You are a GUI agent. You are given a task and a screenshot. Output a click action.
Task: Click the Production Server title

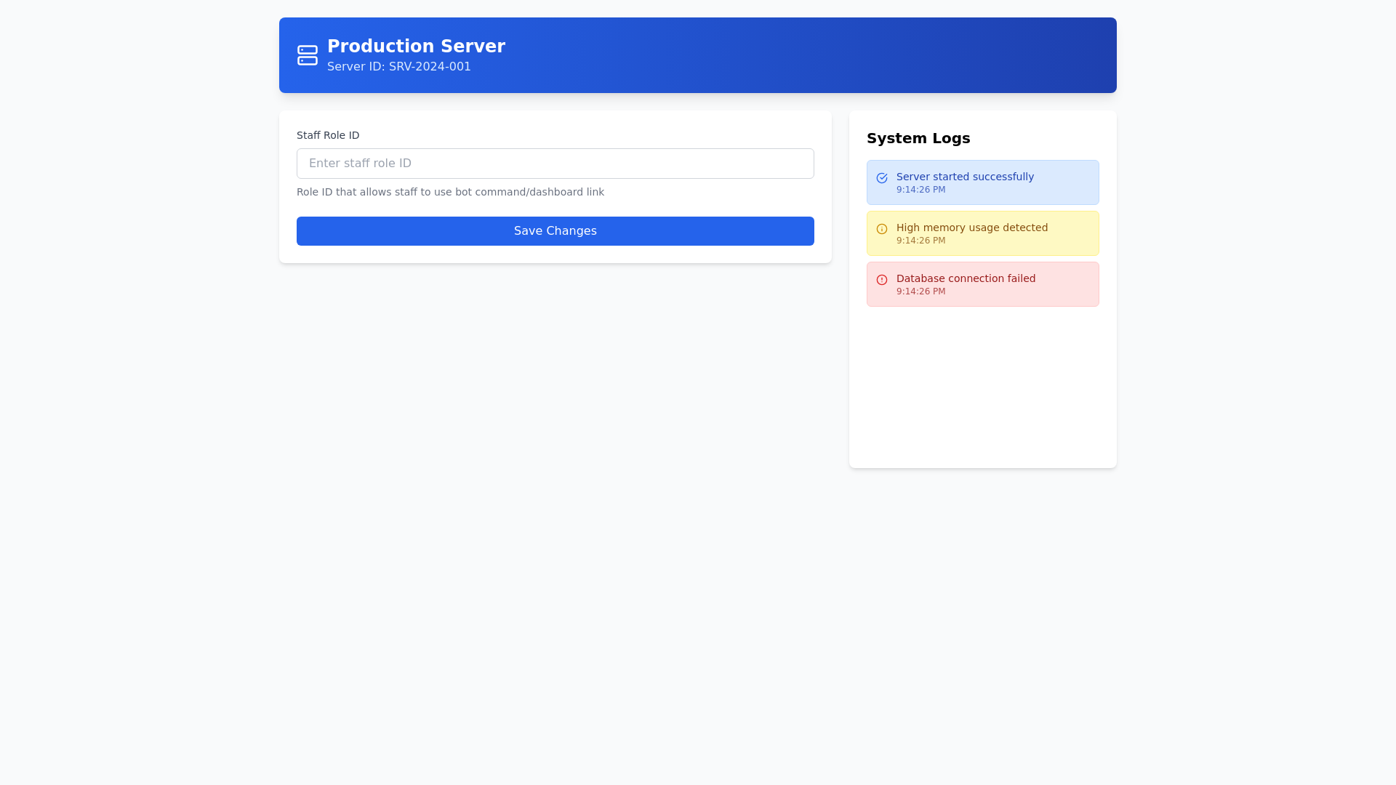(416, 46)
